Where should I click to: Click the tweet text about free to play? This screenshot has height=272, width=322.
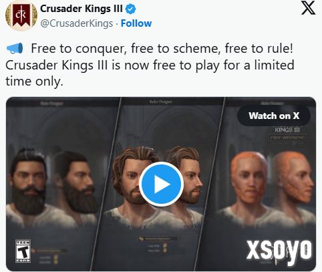coord(150,65)
